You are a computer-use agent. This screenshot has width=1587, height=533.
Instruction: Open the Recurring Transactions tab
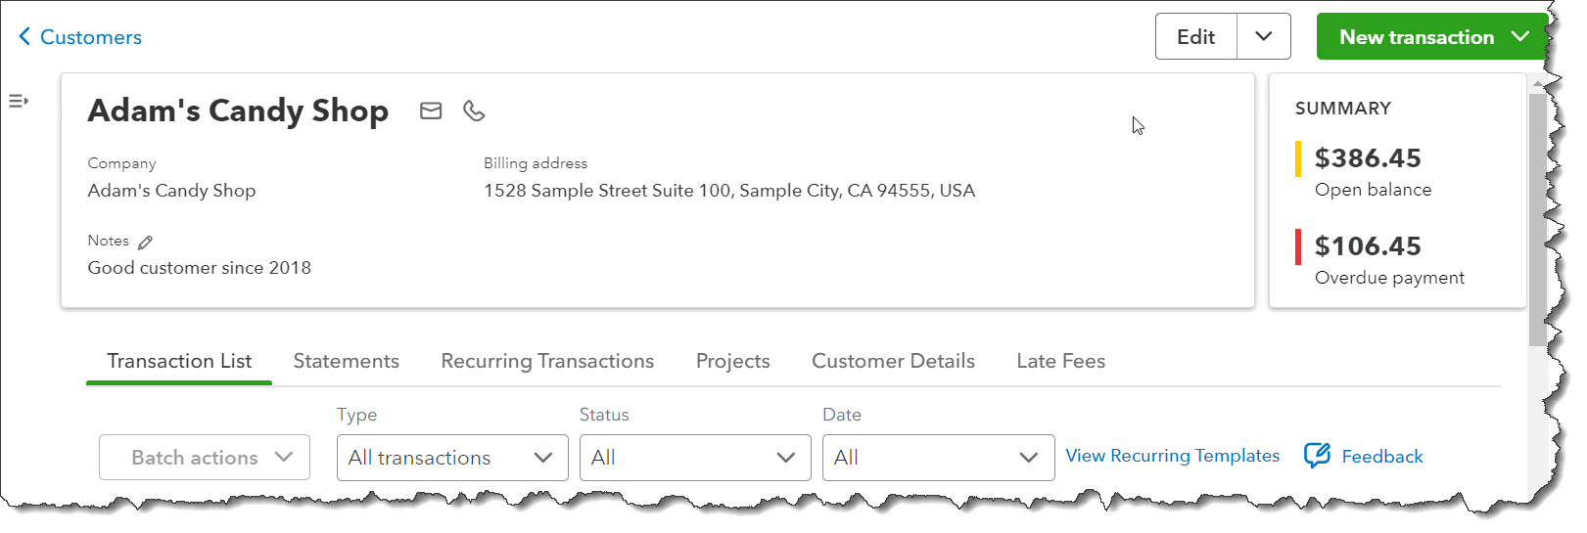point(547,361)
